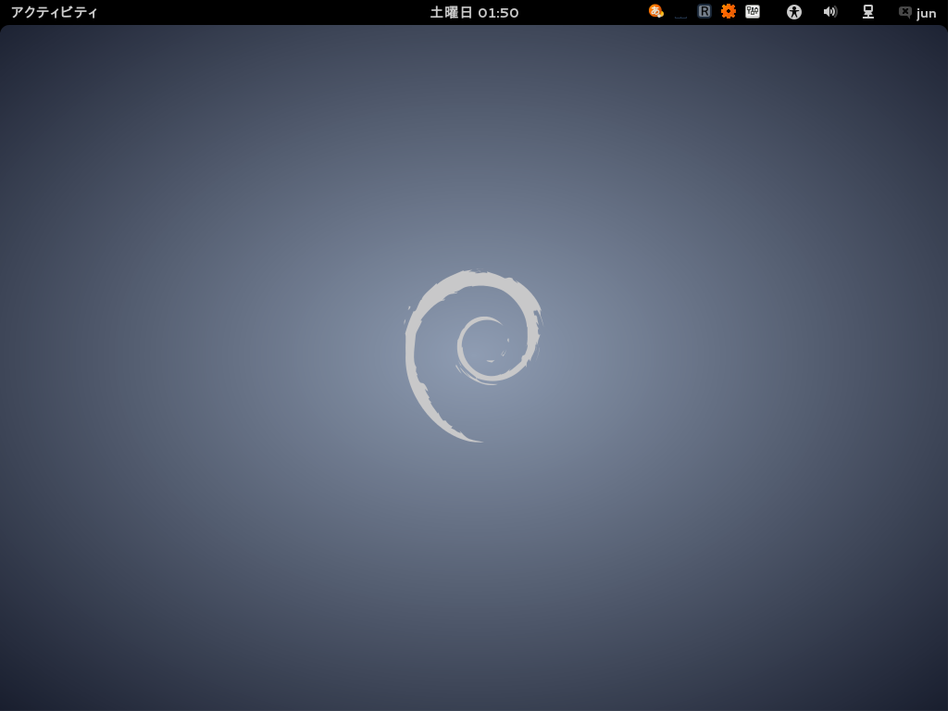948x711 pixels.
Task: Click the chat status bubble icon beside jun
Action: tap(904, 12)
